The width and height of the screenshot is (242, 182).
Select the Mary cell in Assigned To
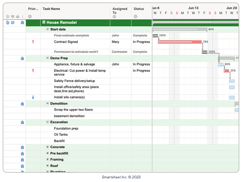click(x=115, y=42)
